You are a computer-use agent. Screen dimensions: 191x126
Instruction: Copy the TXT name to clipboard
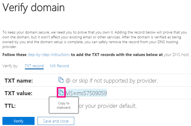(x=61, y=80)
